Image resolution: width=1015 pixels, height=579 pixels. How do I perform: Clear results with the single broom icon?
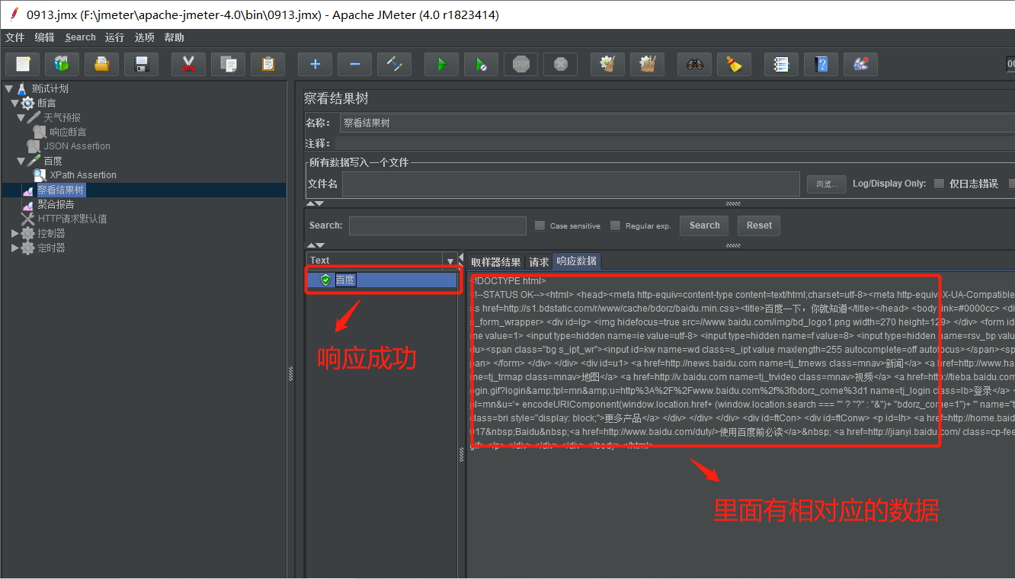607,64
